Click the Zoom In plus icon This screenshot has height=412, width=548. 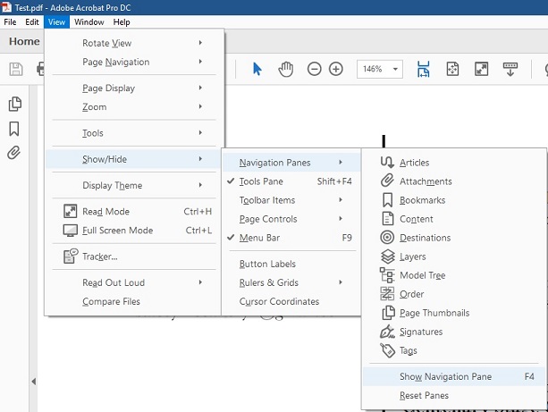pyautogui.click(x=336, y=69)
